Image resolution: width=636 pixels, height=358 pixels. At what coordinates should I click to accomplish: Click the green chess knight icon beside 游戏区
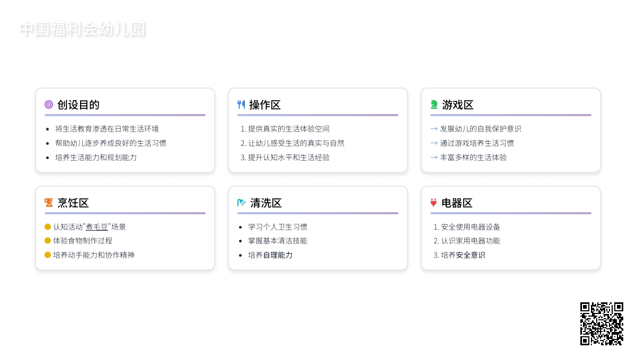click(x=434, y=104)
